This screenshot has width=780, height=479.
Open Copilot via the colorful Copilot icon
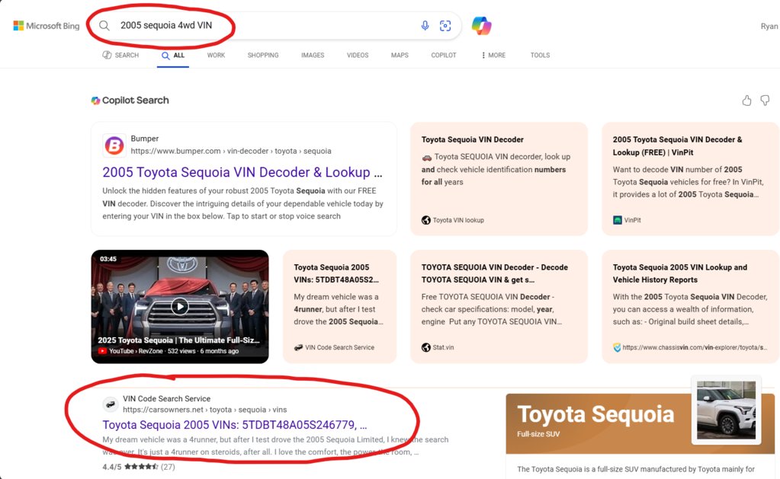pos(482,25)
